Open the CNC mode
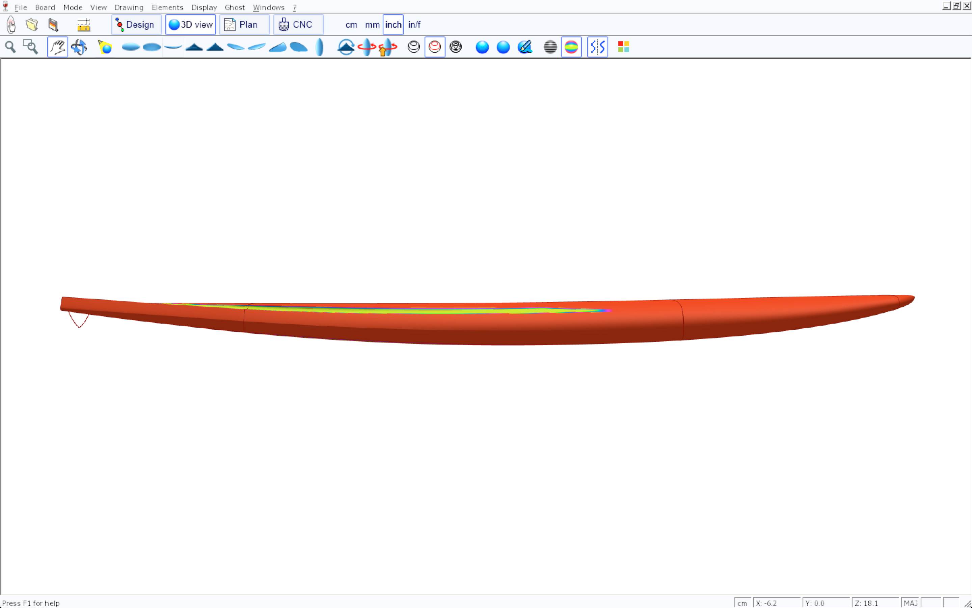This screenshot has width=972, height=608. click(x=298, y=25)
